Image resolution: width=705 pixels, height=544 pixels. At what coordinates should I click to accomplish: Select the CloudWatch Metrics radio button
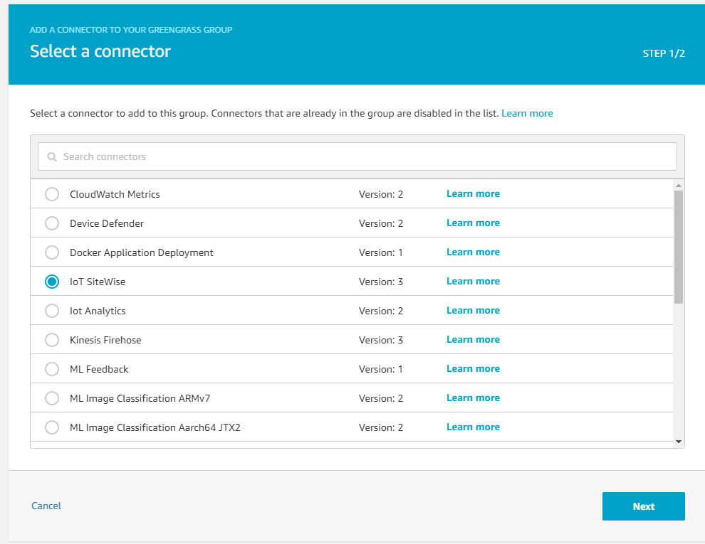click(x=52, y=194)
